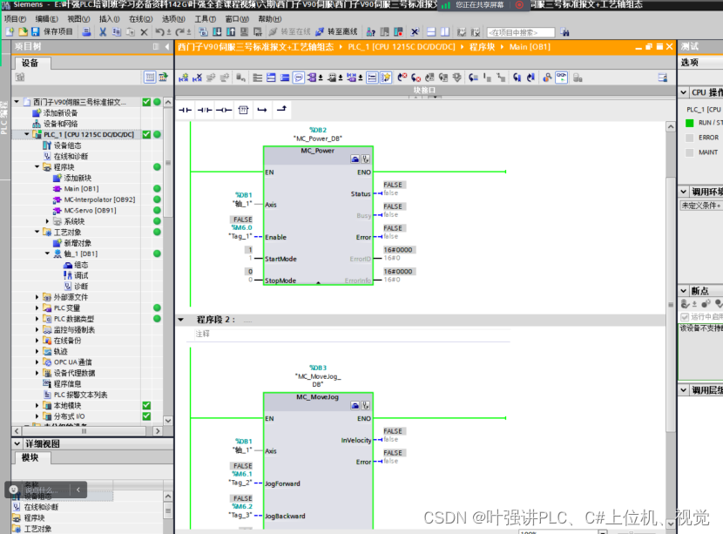The image size is (723, 534).
Task: Collapse the 详细视图 panel
Action: (17, 443)
